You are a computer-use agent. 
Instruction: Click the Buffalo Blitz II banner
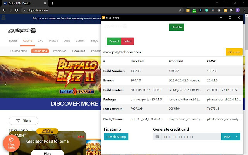point(50,77)
